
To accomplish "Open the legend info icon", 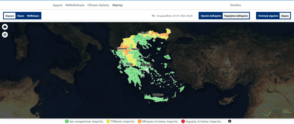I will pyautogui.click(x=230, y=121).
